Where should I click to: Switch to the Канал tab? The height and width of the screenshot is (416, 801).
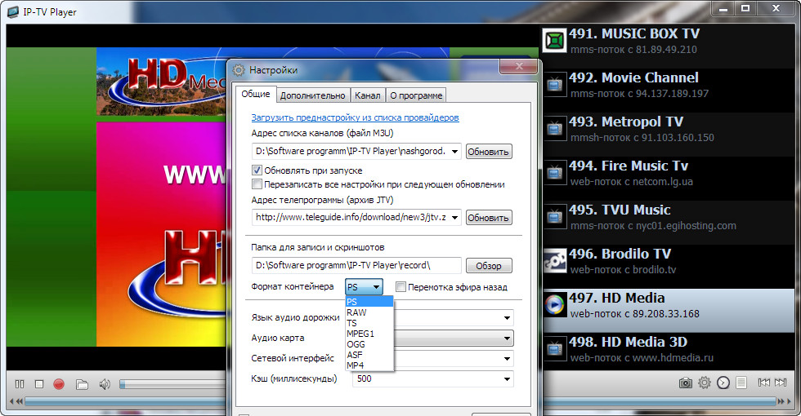[x=367, y=95]
